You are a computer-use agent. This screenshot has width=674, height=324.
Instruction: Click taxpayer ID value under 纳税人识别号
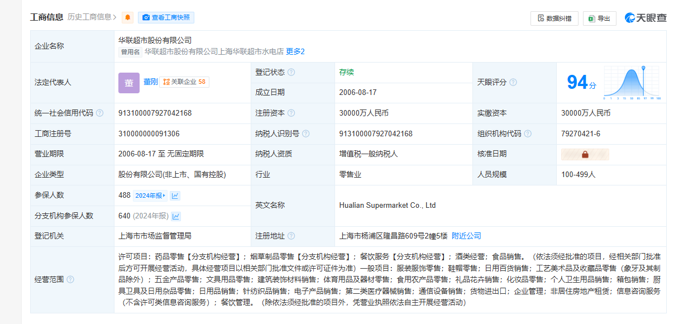[x=376, y=134]
